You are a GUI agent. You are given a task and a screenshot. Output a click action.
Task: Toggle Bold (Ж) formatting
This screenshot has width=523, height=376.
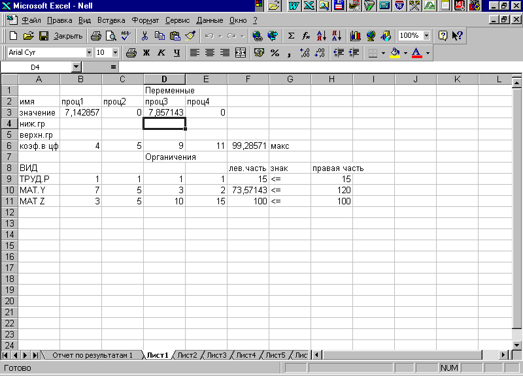[146, 53]
